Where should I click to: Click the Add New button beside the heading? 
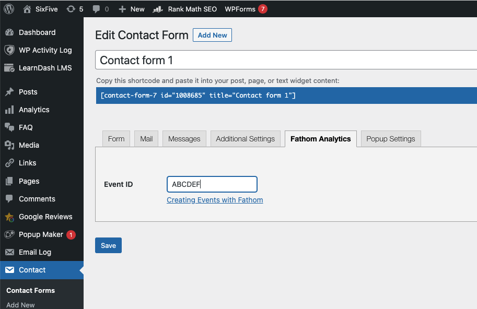click(x=212, y=35)
